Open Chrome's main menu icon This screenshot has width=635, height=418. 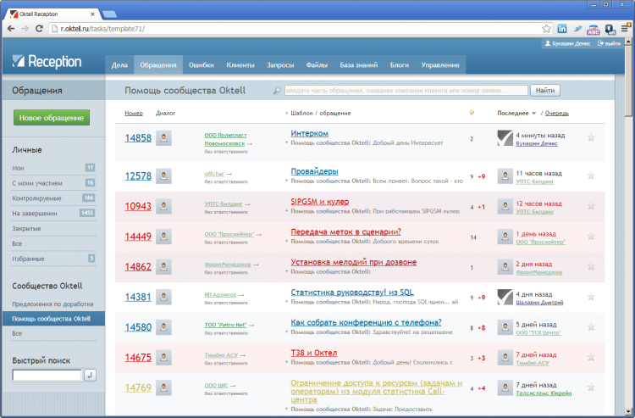[x=623, y=28]
